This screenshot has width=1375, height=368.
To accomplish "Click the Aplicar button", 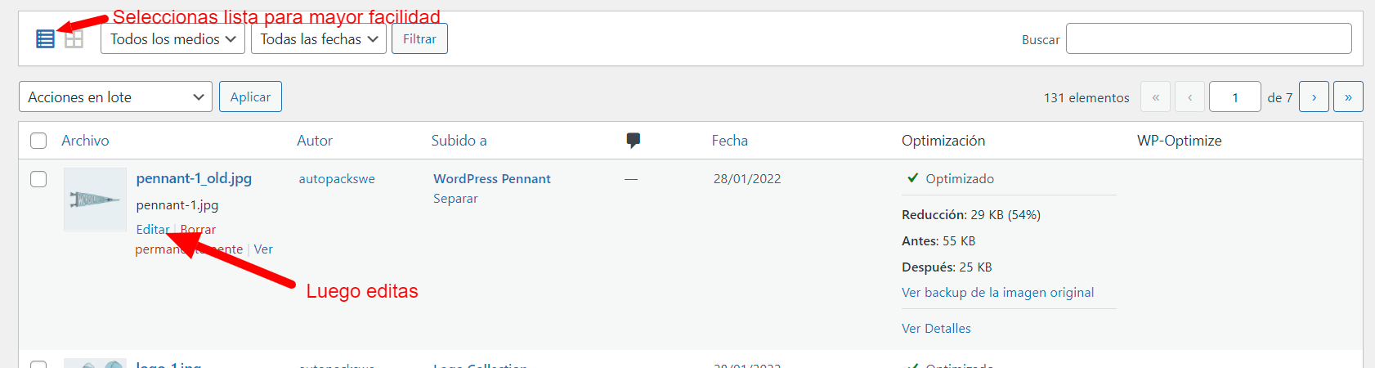I will 250,96.
